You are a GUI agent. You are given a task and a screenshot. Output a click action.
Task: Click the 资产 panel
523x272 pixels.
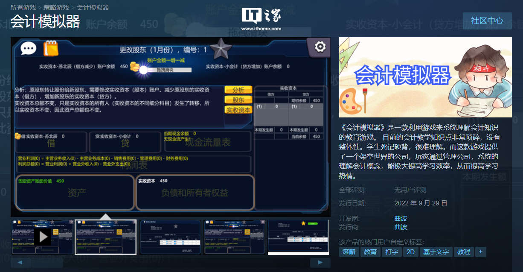tap(75, 193)
